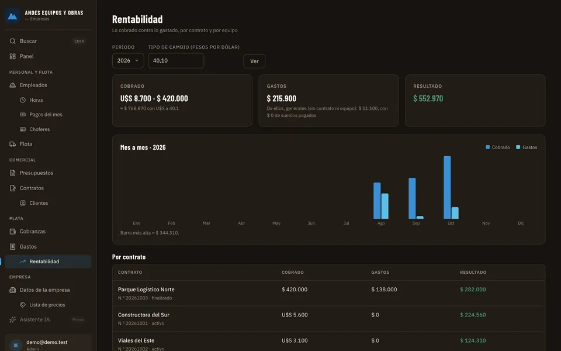Click the Gastos legend color swatch
561x351 pixels.
(518, 147)
